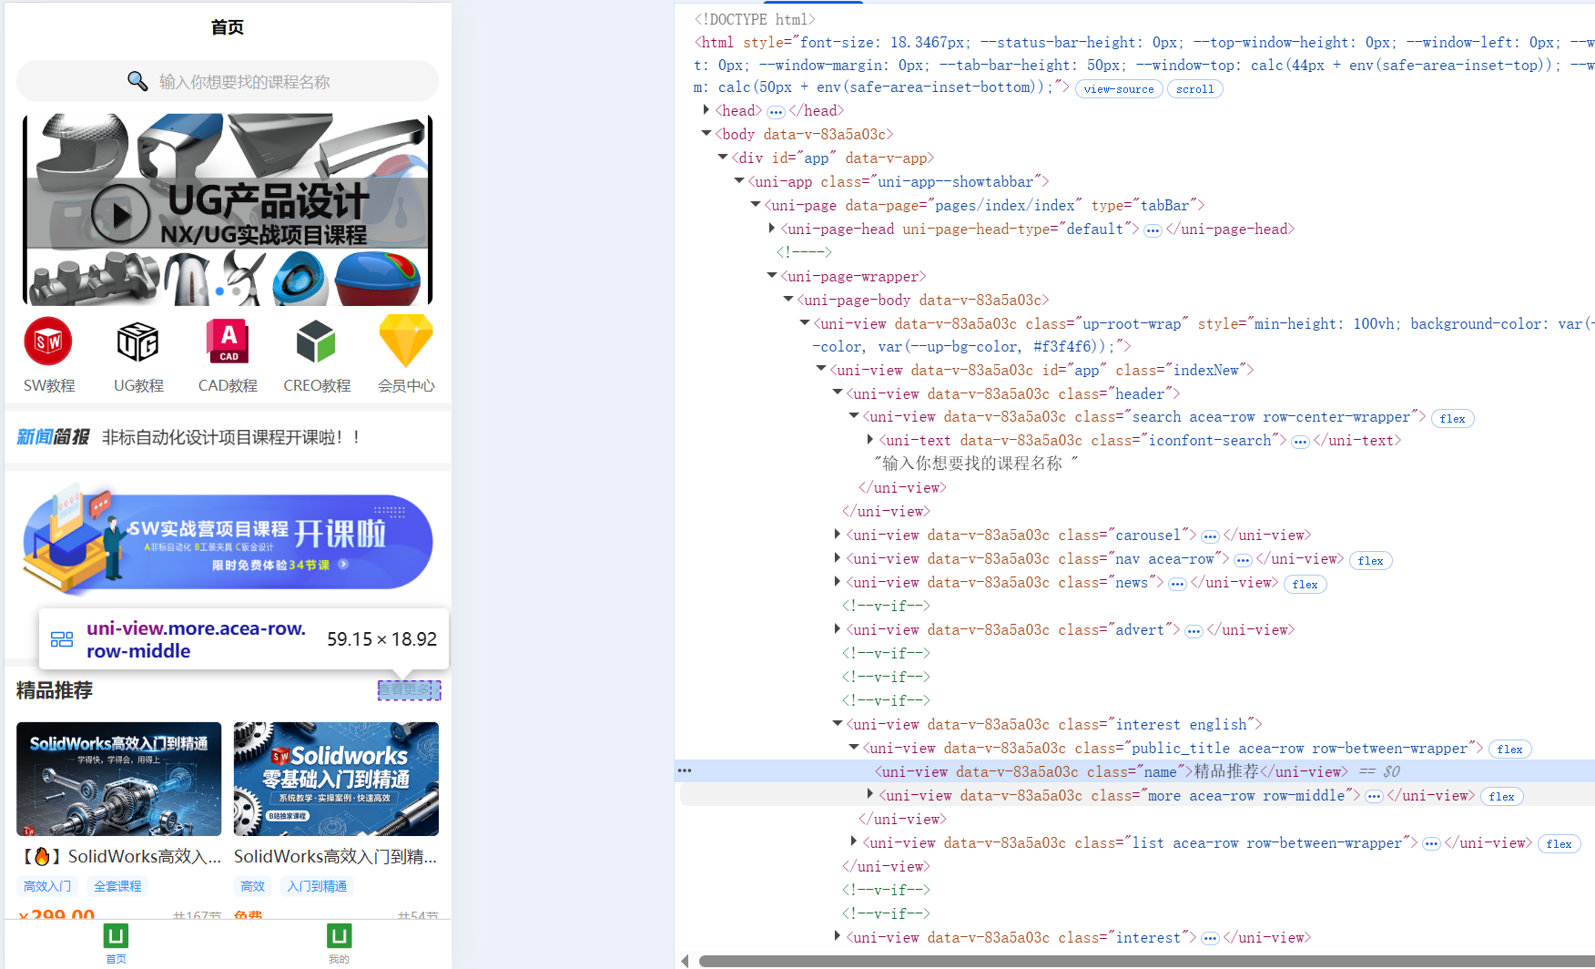Click the 高效入门 tag
The image size is (1595, 969).
click(47, 886)
